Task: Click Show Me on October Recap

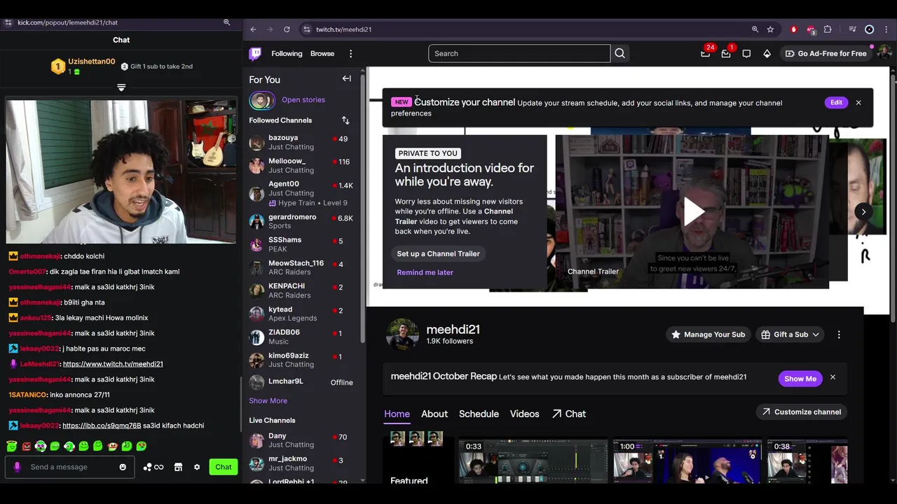Action: pyautogui.click(x=800, y=378)
